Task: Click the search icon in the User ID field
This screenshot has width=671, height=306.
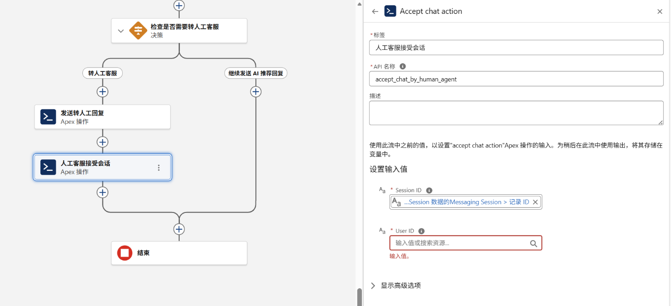Action: tap(533, 243)
